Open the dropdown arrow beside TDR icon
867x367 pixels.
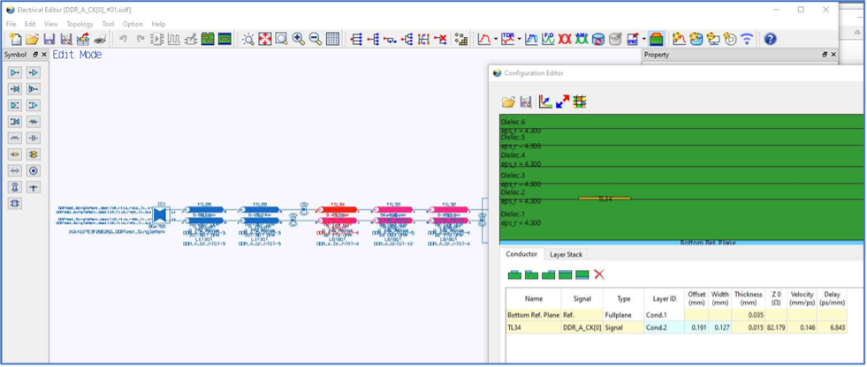pos(519,39)
